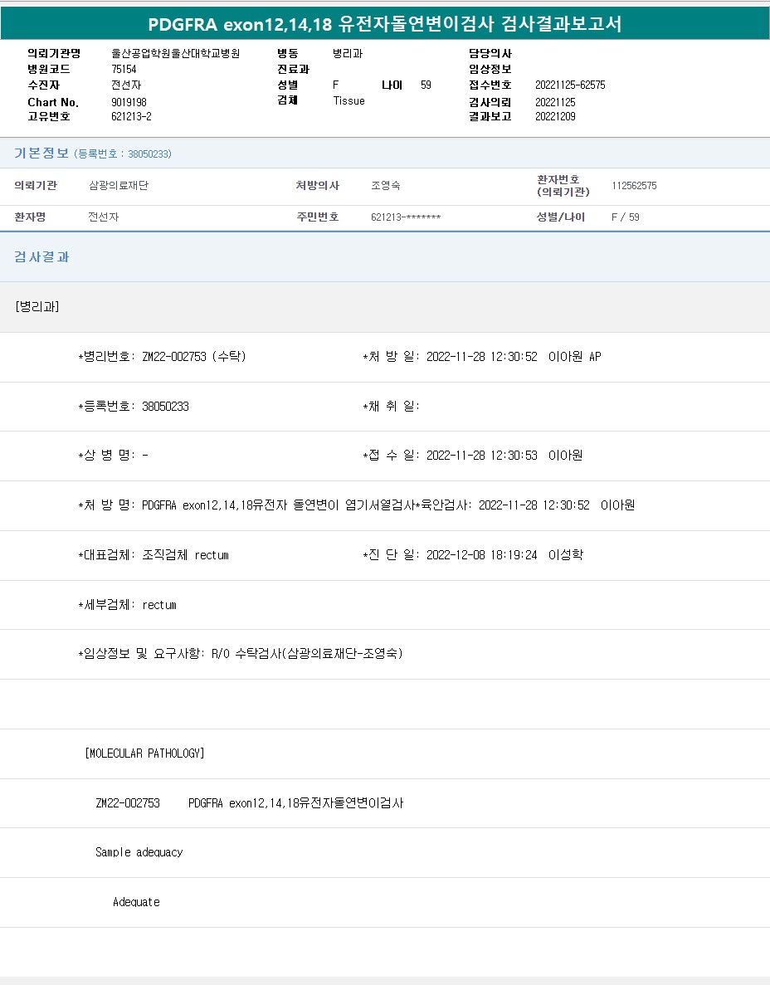Click the 결과보고 date 20221209
This screenshot has width=770, height=985.
[555, 117]
